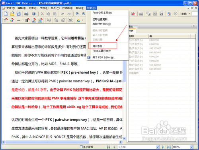The image size is (199, 150).
Task: Click the Zoom out icon
Action: pyautogui.click(x=84, y=14)
